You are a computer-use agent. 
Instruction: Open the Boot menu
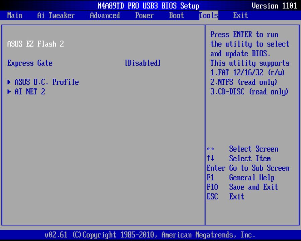(176, 15)
